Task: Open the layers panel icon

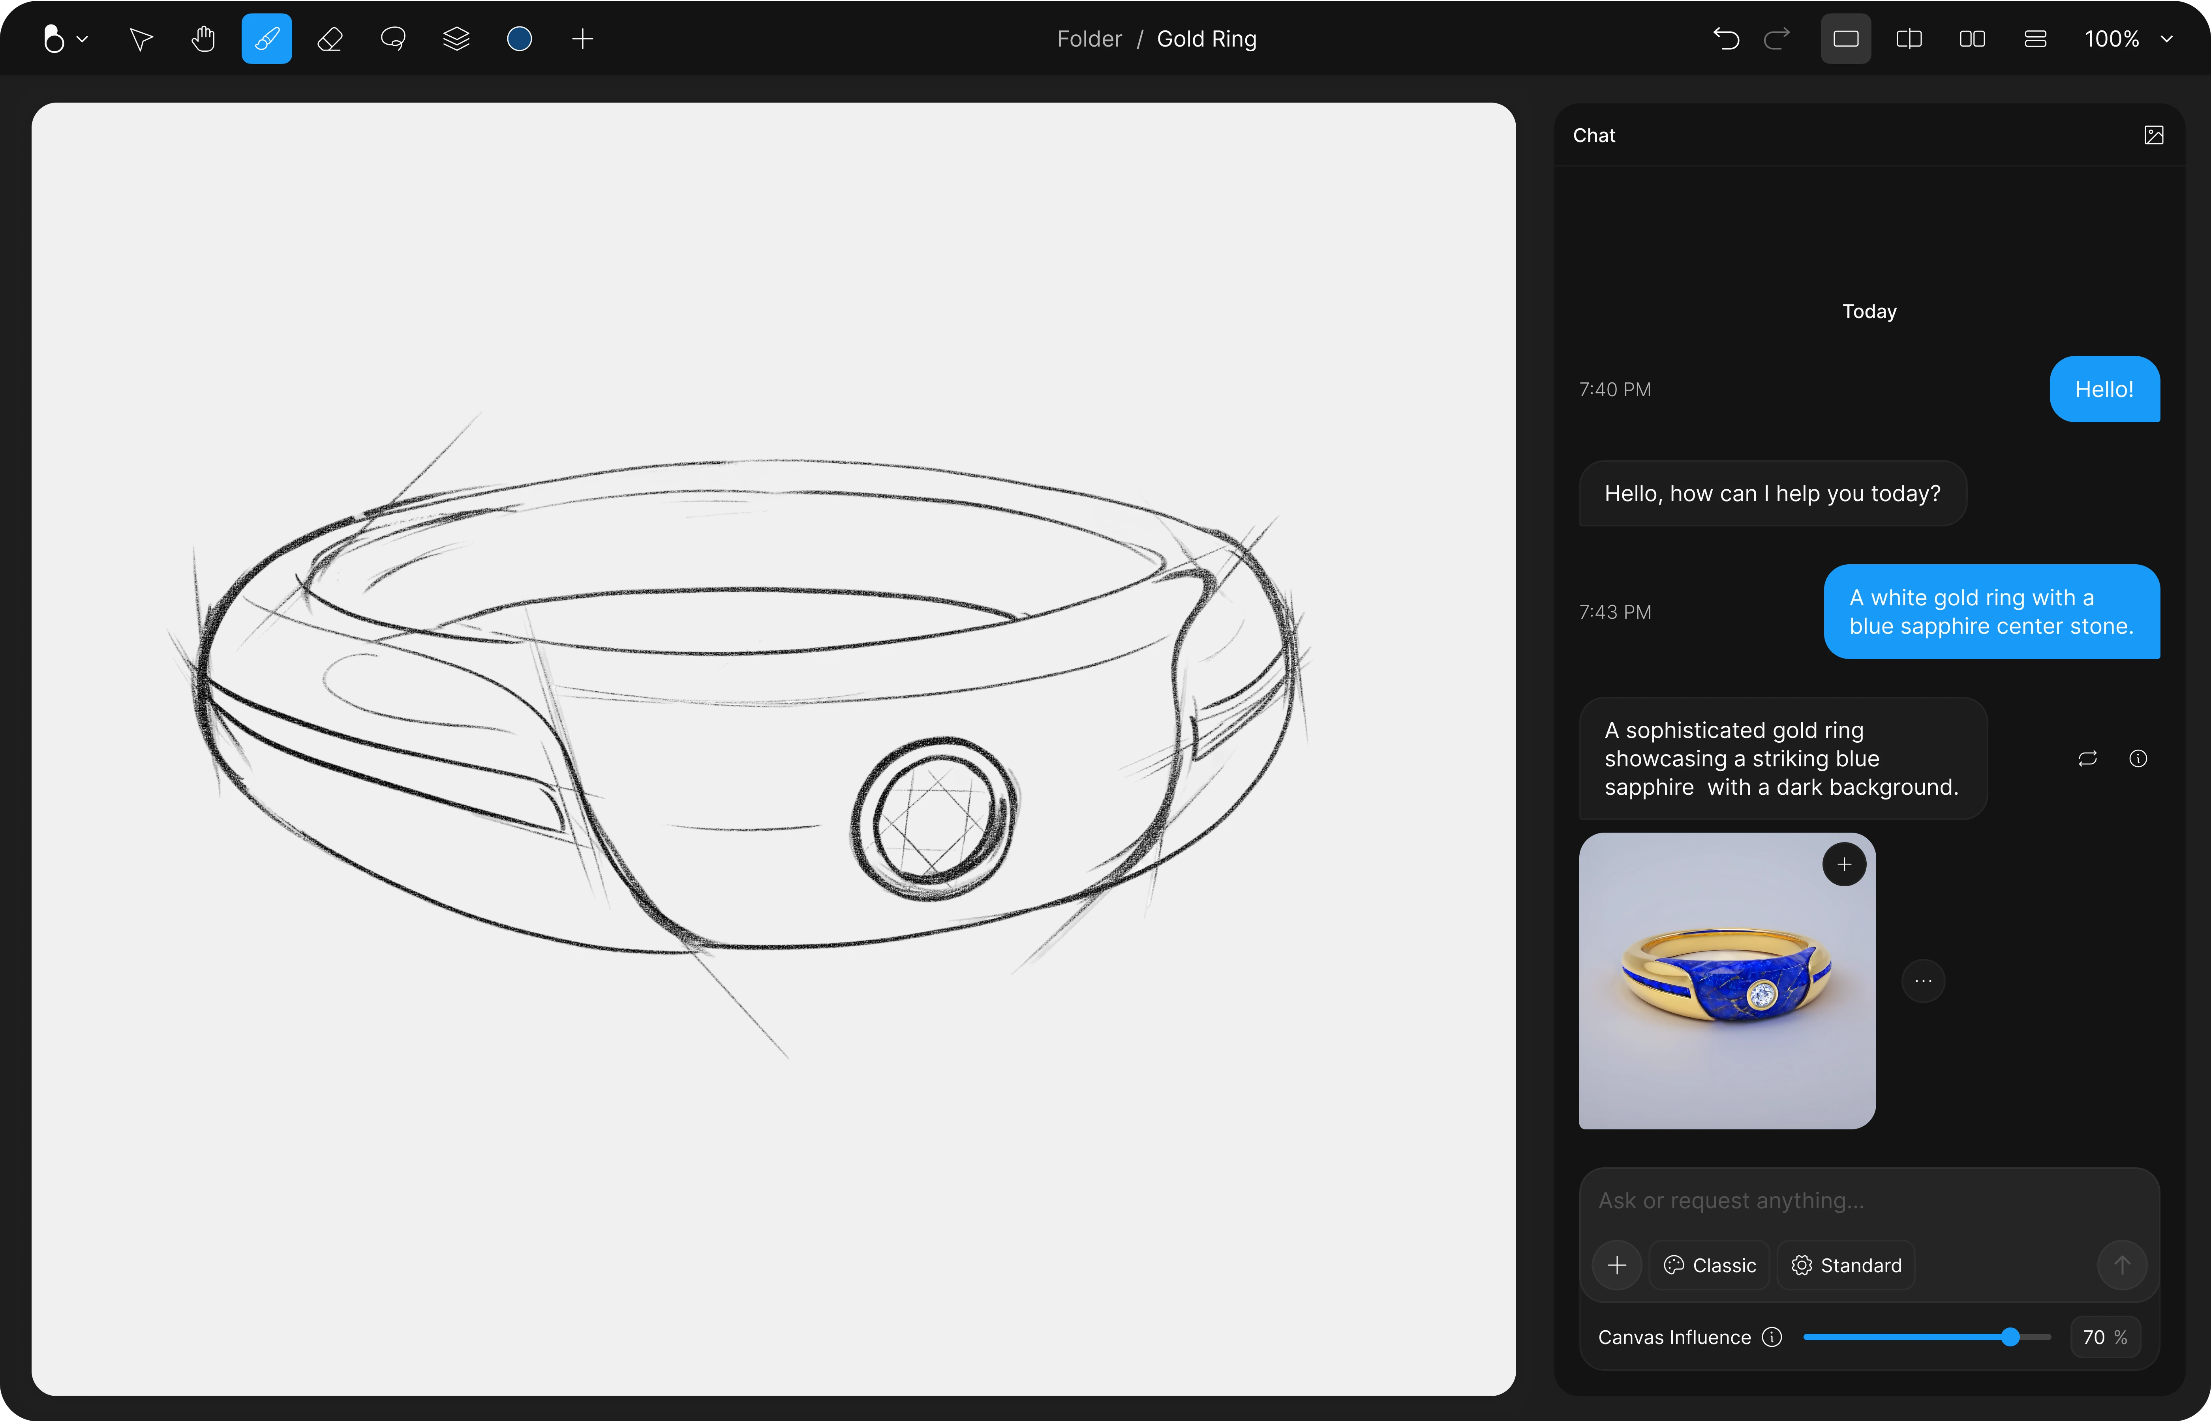Action: [x=456, y=39]
